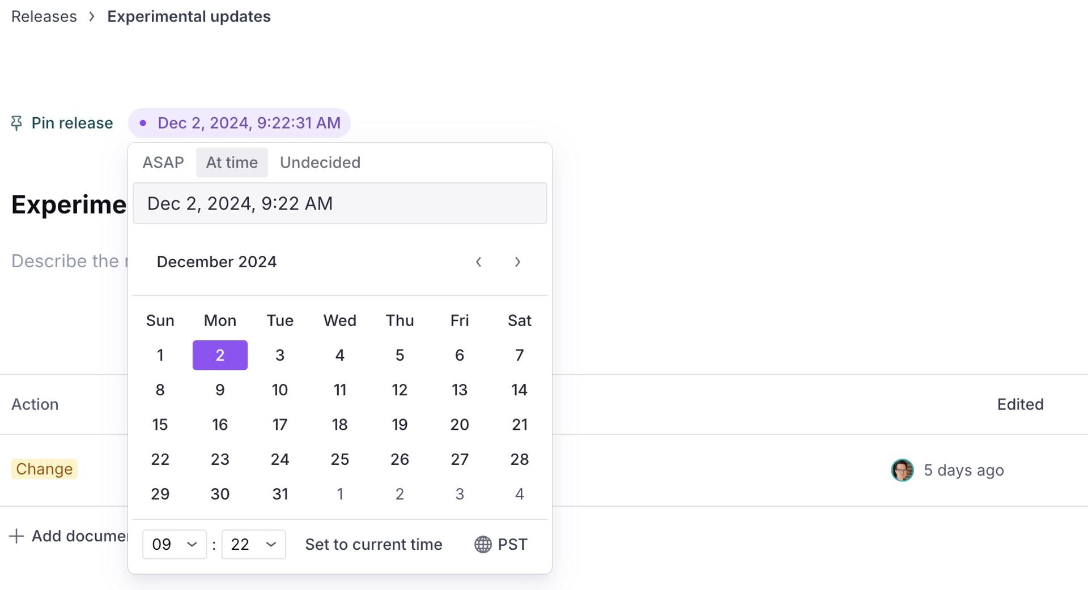Go to previous month in calendar

coord(479,262)
